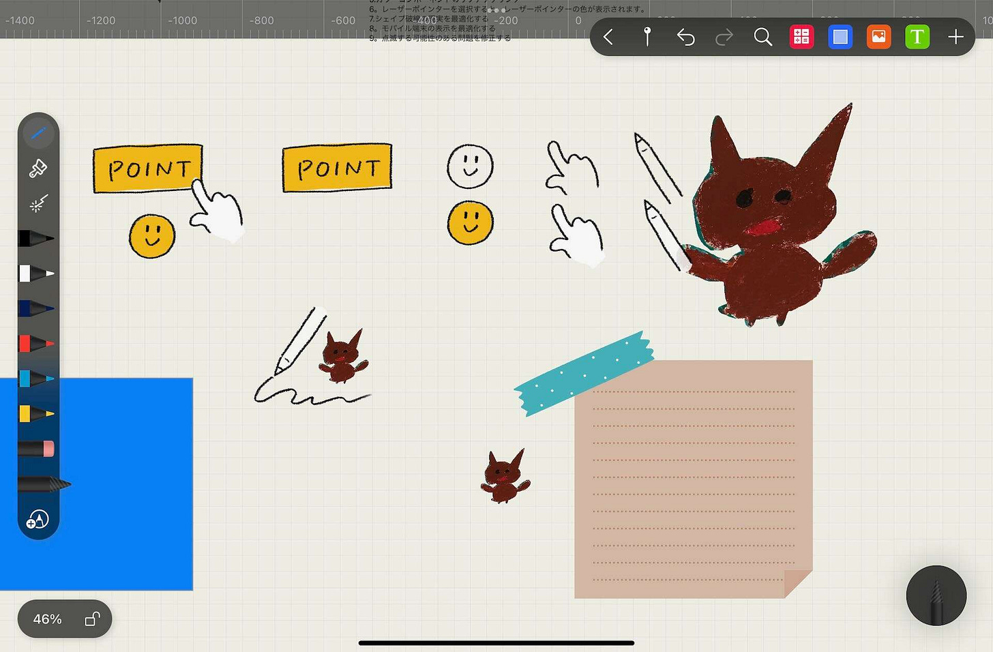Tap the plus add button
Viewport: 993px width, 652px height.
pos(955,37)
